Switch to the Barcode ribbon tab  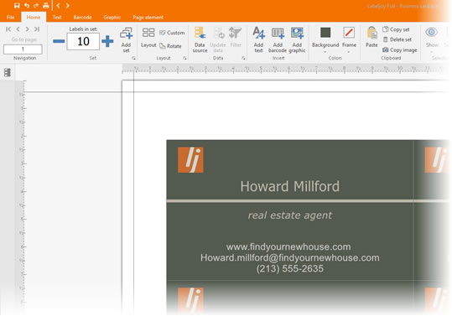(82, 18)
